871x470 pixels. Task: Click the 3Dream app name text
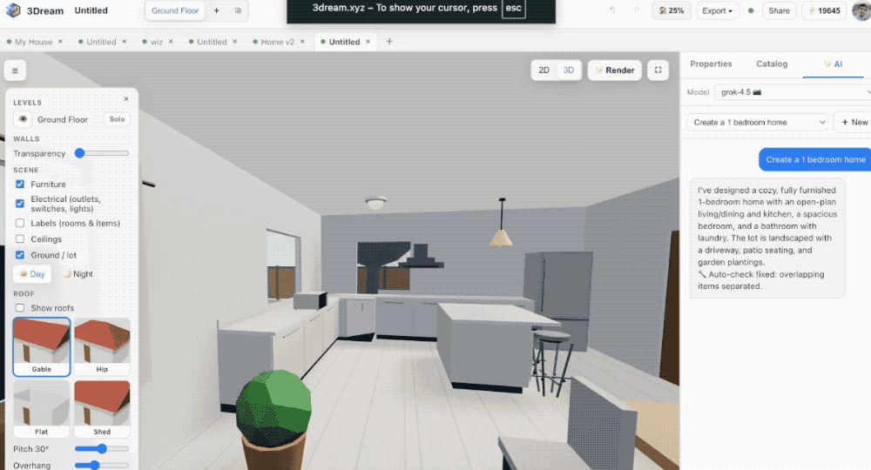(45, 10)
